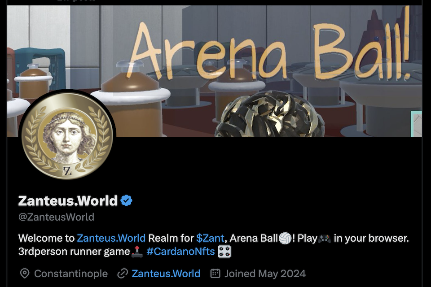
Task: Click the gold faceted ball in the banner
Action: [269, 115]
